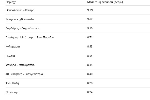Click the Περιοχή column header
The image size is (150, 100).
(11, 2)
